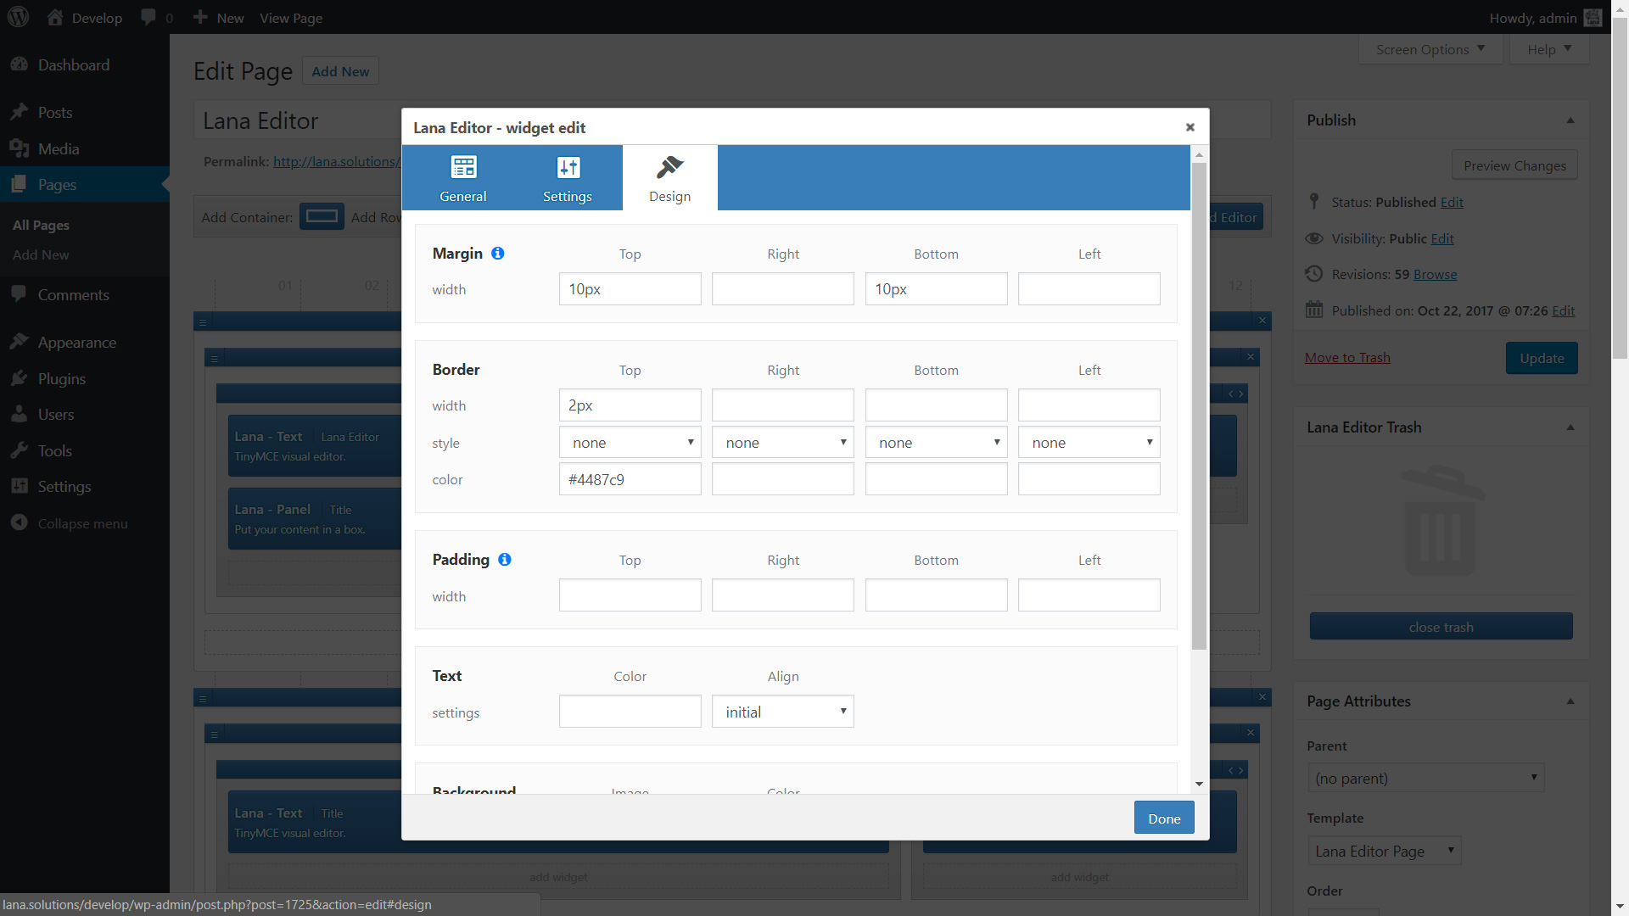Click the Margin info icon
1629x916 pixels.
coord(498,253)
